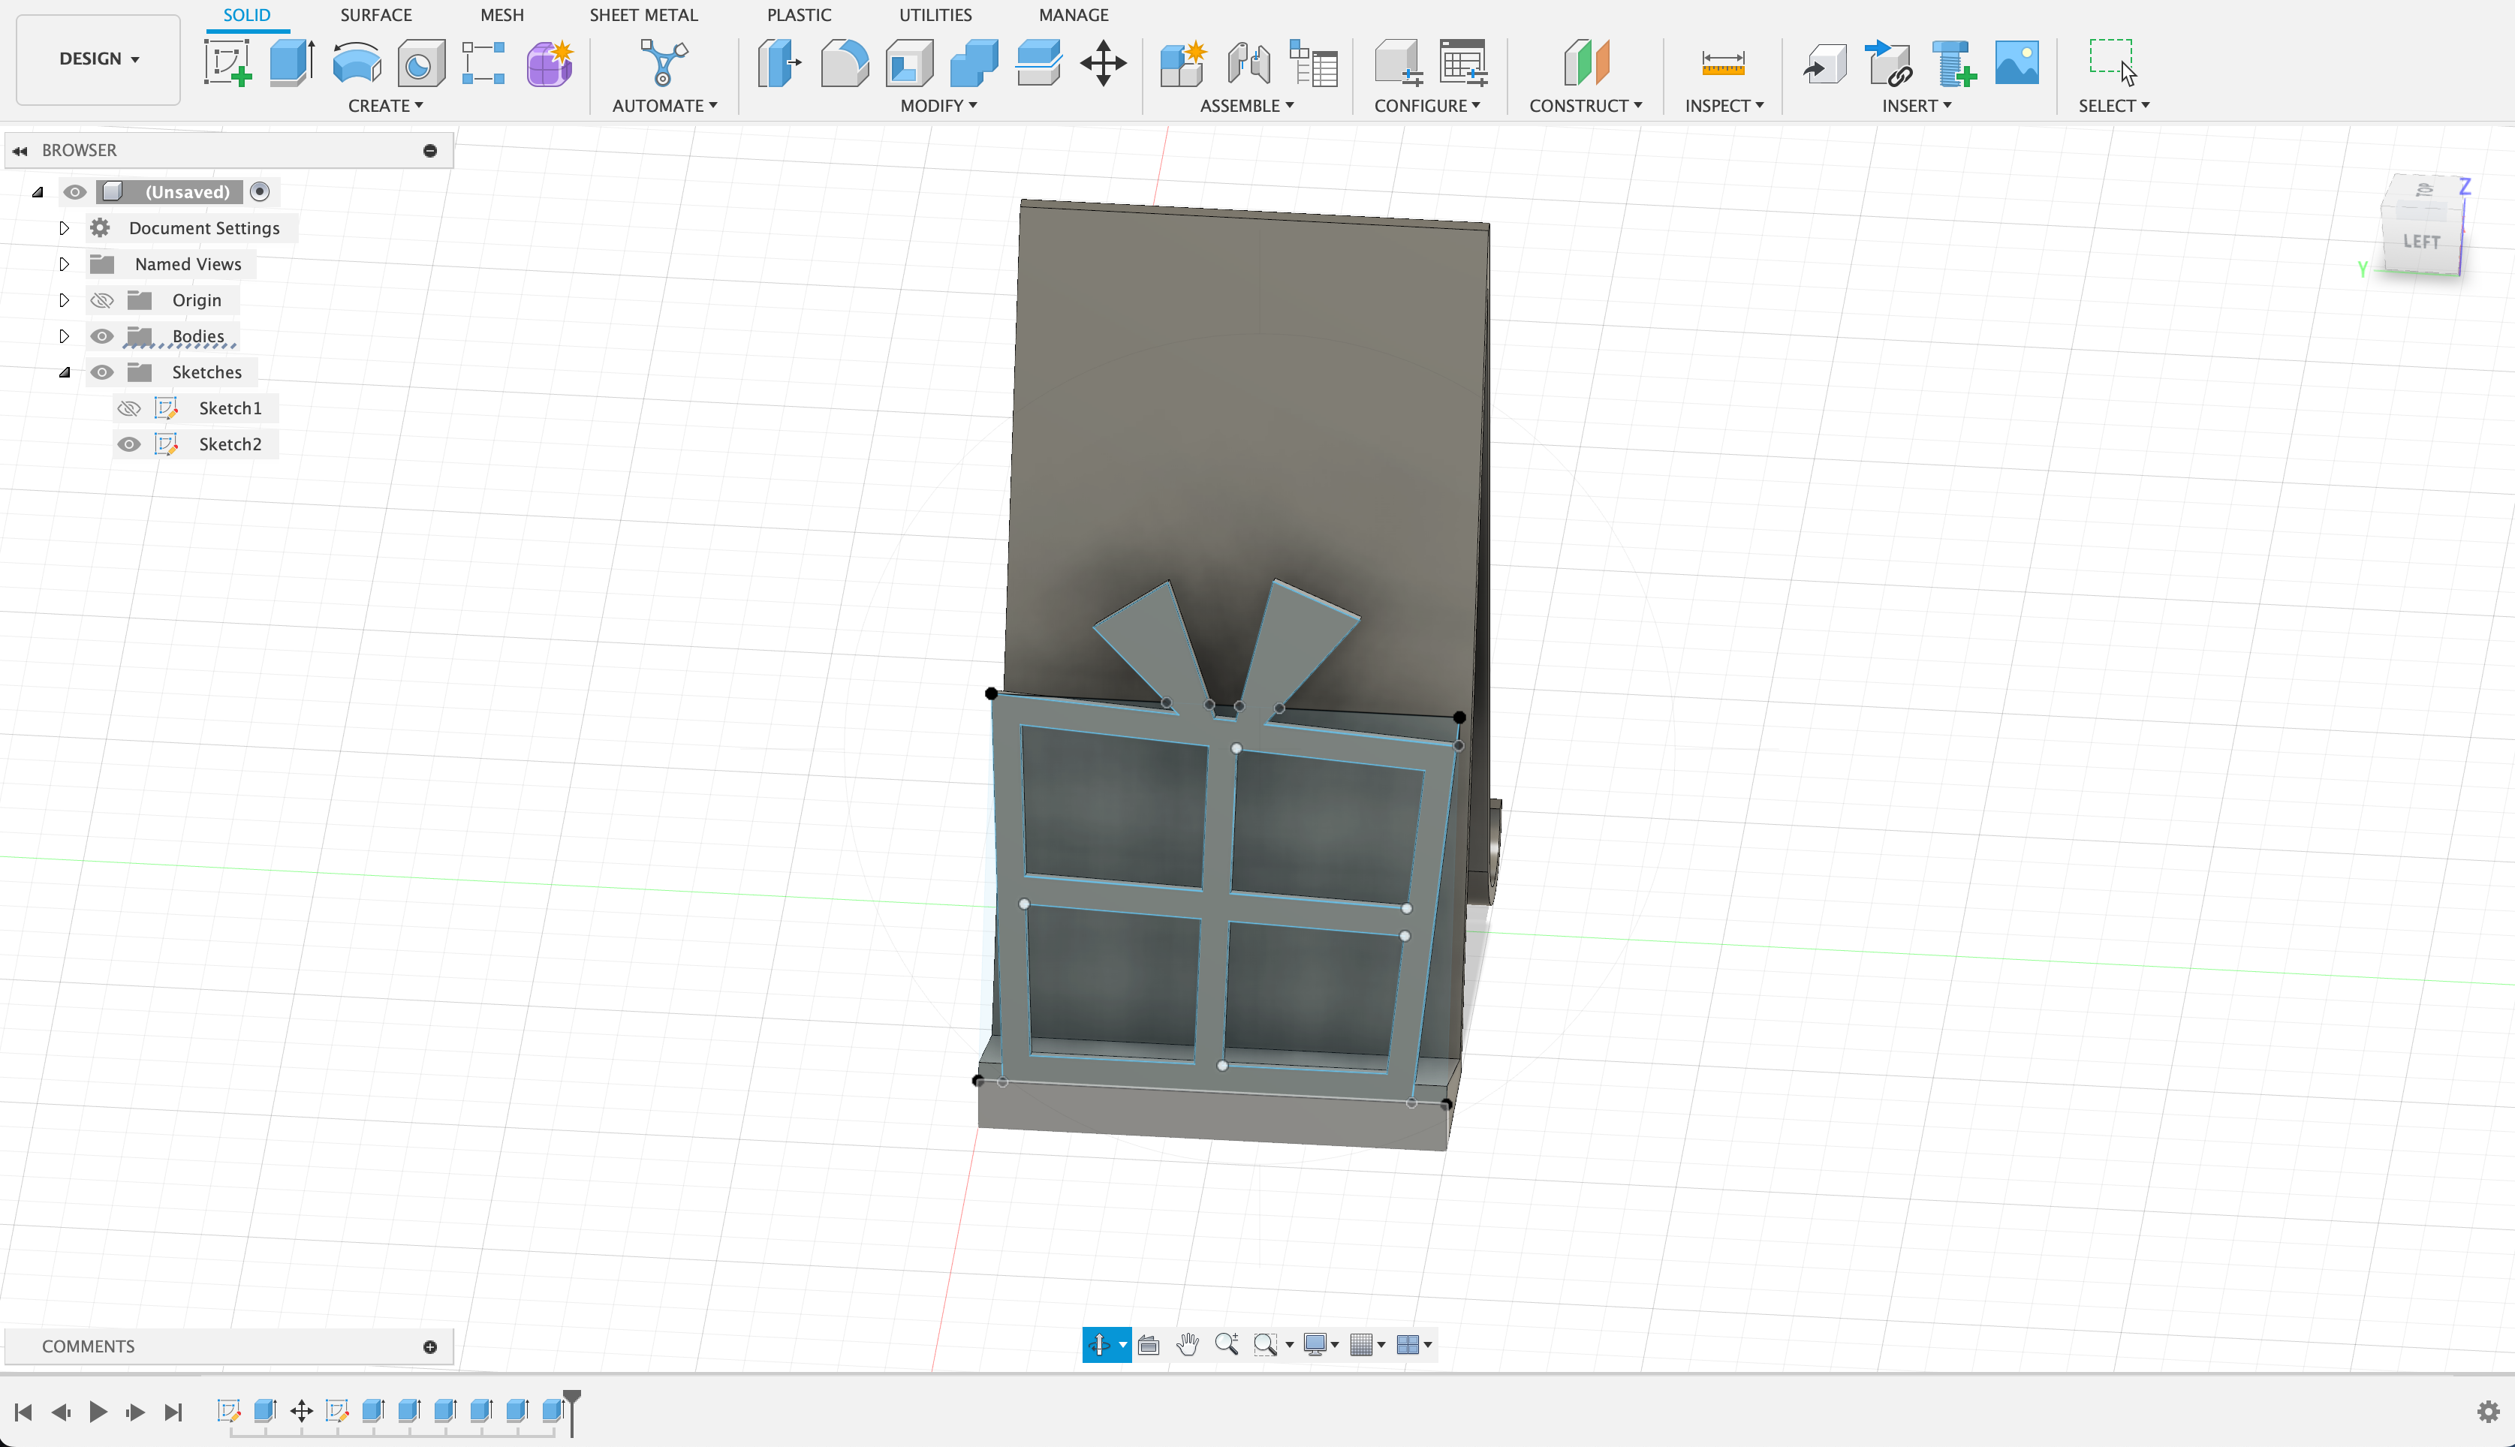Click the Measure tool icon

click(x=1723, y=62)
